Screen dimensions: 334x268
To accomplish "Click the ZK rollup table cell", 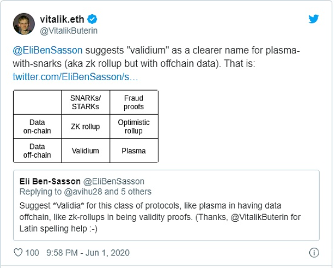I will 86,126.
